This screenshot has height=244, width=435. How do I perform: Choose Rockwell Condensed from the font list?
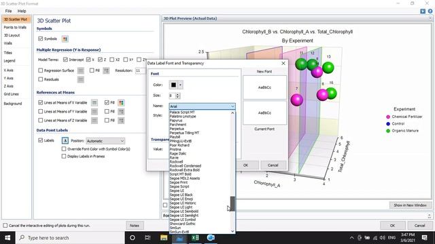coord(186,165)
